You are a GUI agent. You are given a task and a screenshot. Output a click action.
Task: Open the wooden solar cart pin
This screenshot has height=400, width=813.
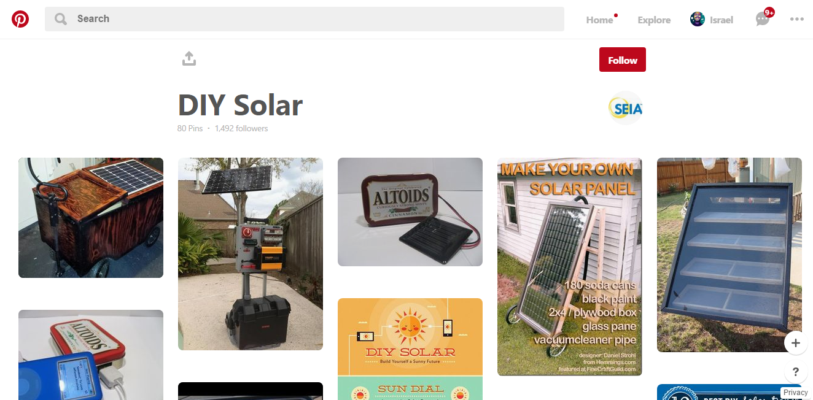pyautogui.click(x=91, y=218)
